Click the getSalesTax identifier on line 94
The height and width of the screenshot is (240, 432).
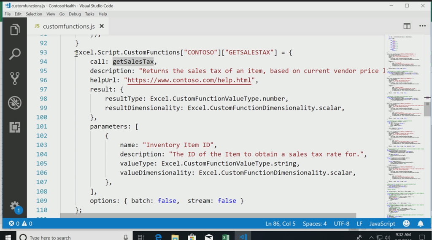(133, 62)
